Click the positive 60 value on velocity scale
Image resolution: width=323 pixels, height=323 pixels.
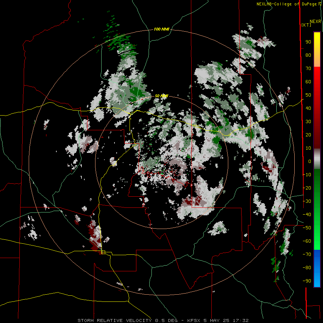[308, 81]
